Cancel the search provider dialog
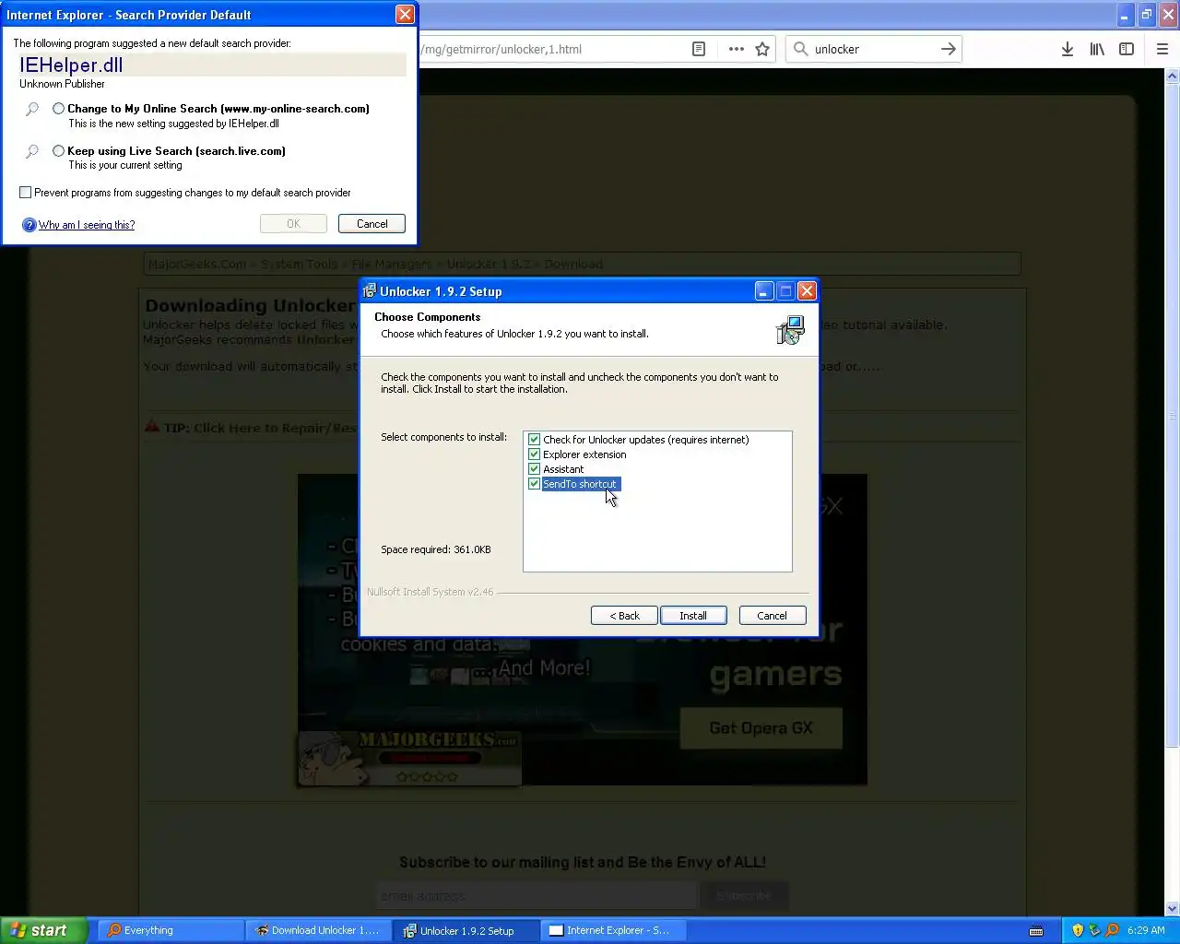The image size is (1180, 944). (372, 224)
